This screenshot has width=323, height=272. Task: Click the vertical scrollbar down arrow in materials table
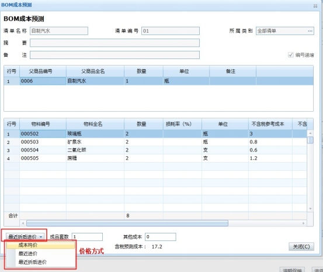[310, 209]
